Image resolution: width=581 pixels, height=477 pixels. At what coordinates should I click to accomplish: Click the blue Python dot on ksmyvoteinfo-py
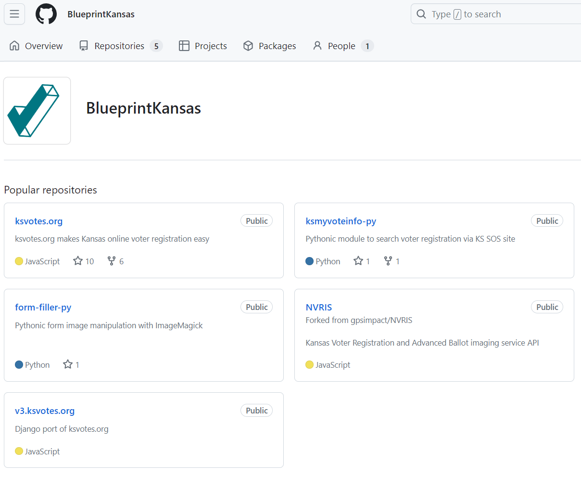(x=310, y=261)
